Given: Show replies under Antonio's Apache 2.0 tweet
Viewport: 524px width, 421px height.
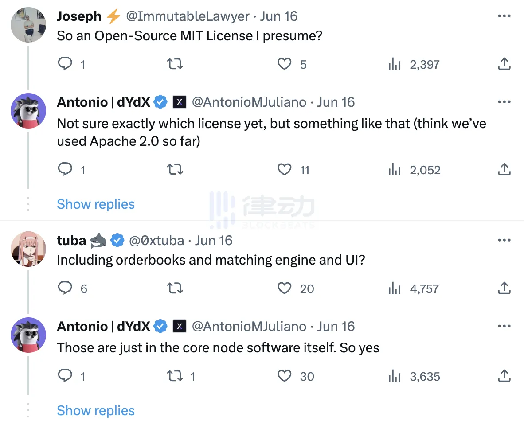Looking at the screenshot, I should click(96, 204).
